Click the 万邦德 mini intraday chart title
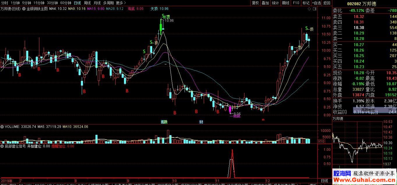This screenshot has height=185, width=397. [x=338, y=119]
